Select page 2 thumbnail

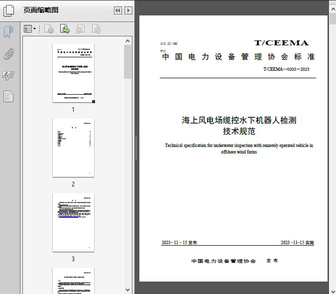[x=73, y=147]
